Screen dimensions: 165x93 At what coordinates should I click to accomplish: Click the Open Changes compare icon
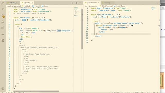(x=72, y=3)
